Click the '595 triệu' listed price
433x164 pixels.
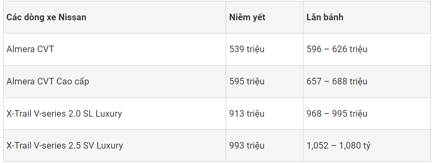pos(247,81)
